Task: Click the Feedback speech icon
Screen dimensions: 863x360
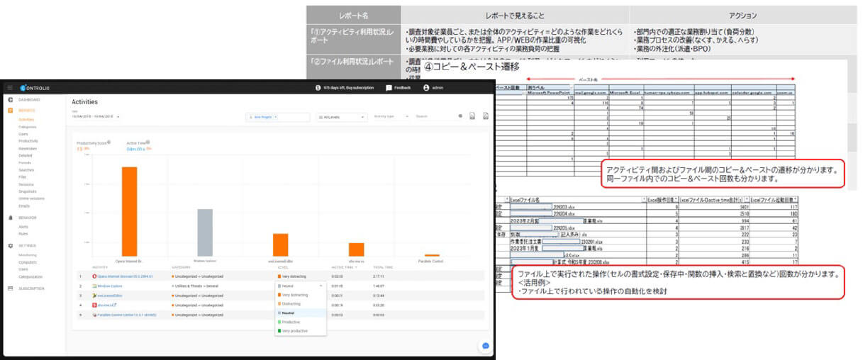Action: click(389, 88)
